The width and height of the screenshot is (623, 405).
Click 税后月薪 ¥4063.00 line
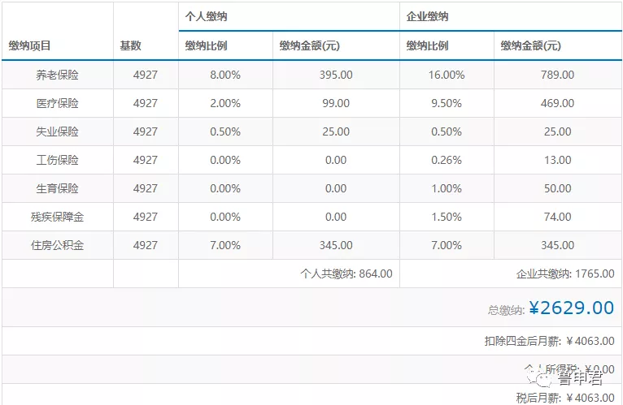click(x=565, y=398)
